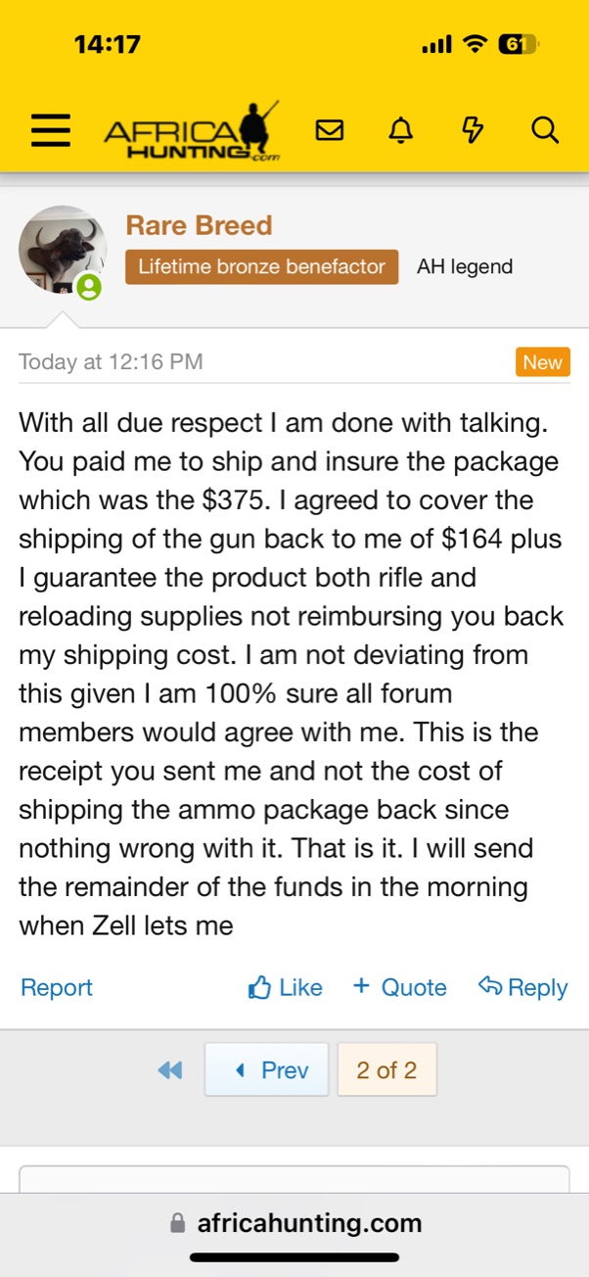Open the Rare Breed username profile
Image resolution: width=589 pixels, height=1277 pixels.
(x=199, y=225)
